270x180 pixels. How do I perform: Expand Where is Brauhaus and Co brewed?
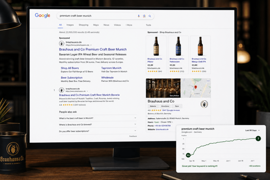tap(98, 124)
